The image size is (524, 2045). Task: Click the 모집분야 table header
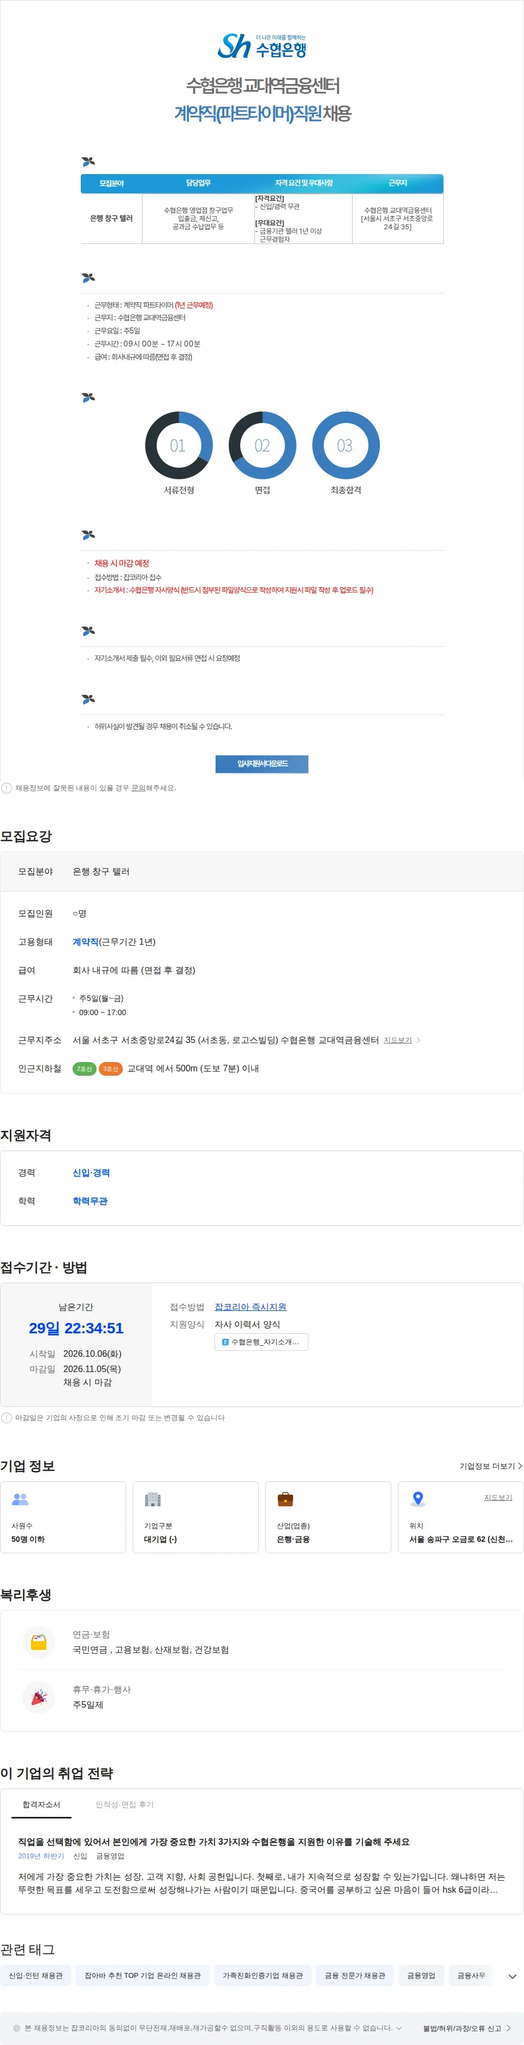(111, 183)
